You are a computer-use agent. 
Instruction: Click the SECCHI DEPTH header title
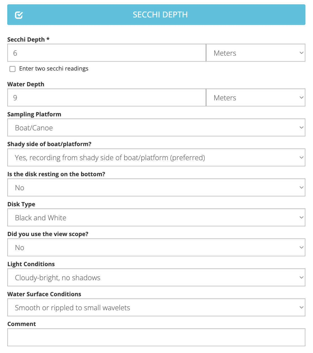pyautogui.click(x=160, y=15)
